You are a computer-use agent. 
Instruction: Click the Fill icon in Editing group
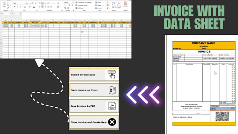pyautogui.click(x=108, y=5)
